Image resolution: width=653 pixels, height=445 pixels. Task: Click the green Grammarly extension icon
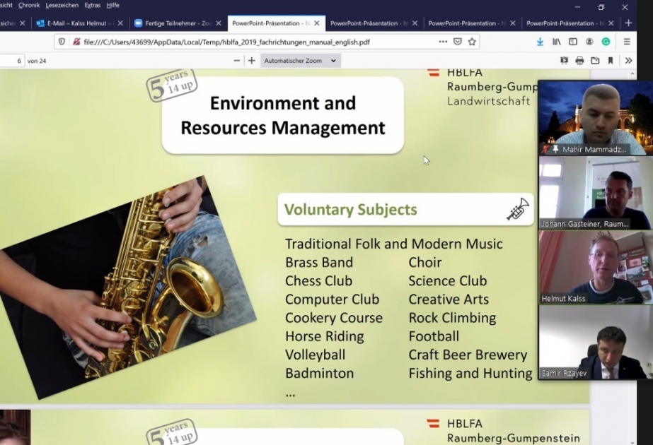[x=606, y=42]
